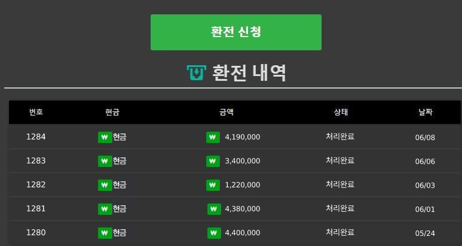The image size is (462, 246).
Task: Click the won icon next to 4,400,000
Action: (214, 233)
